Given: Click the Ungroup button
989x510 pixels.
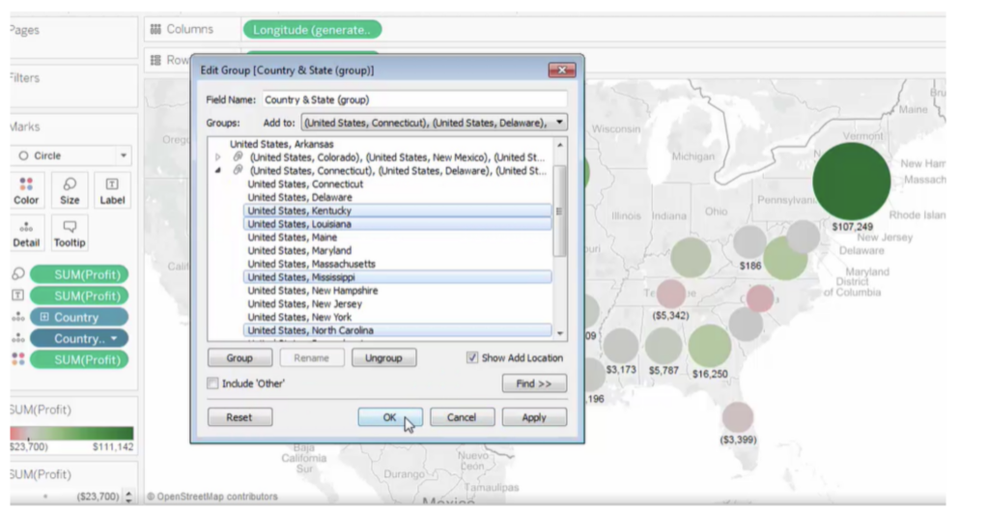Looking at the screenshot, I should [383, 358].
